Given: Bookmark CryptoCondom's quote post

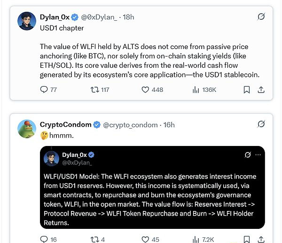Looking at the screenshot, I should click(x=247, y=239).
